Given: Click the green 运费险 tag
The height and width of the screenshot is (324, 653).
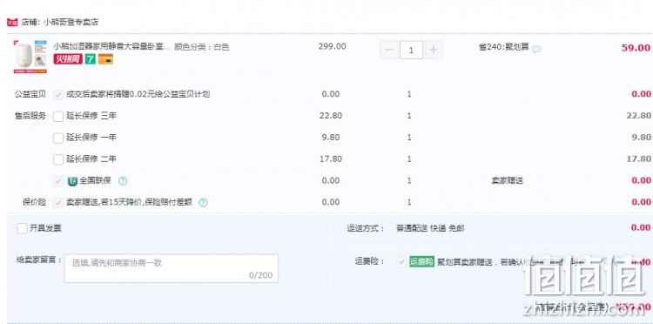Looking at the screenshot, I should [x=422, y=261].
